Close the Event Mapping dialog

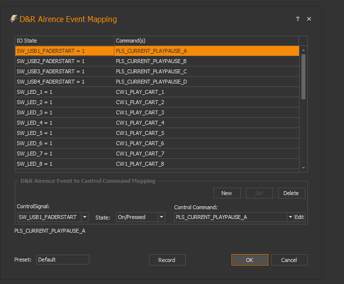click(309, 19)
